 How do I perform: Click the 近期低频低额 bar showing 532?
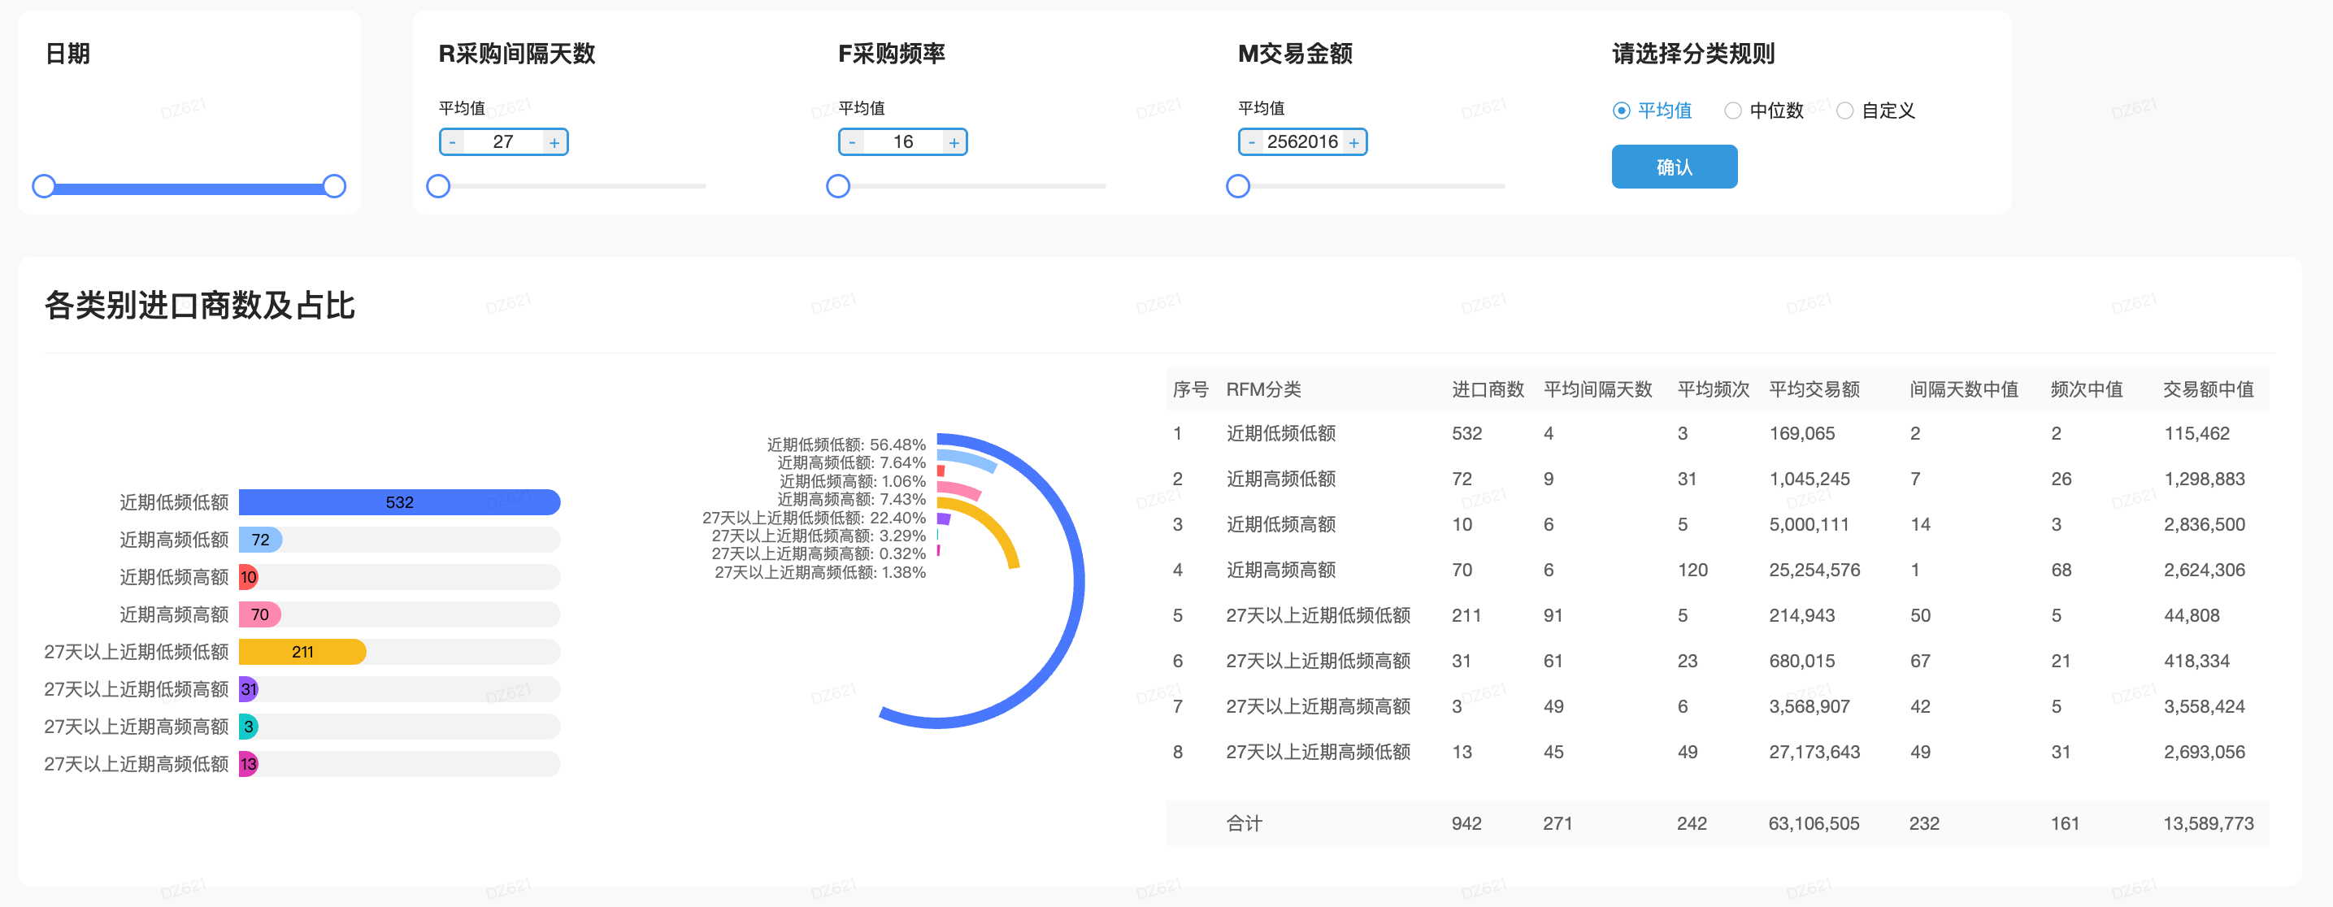398,502
